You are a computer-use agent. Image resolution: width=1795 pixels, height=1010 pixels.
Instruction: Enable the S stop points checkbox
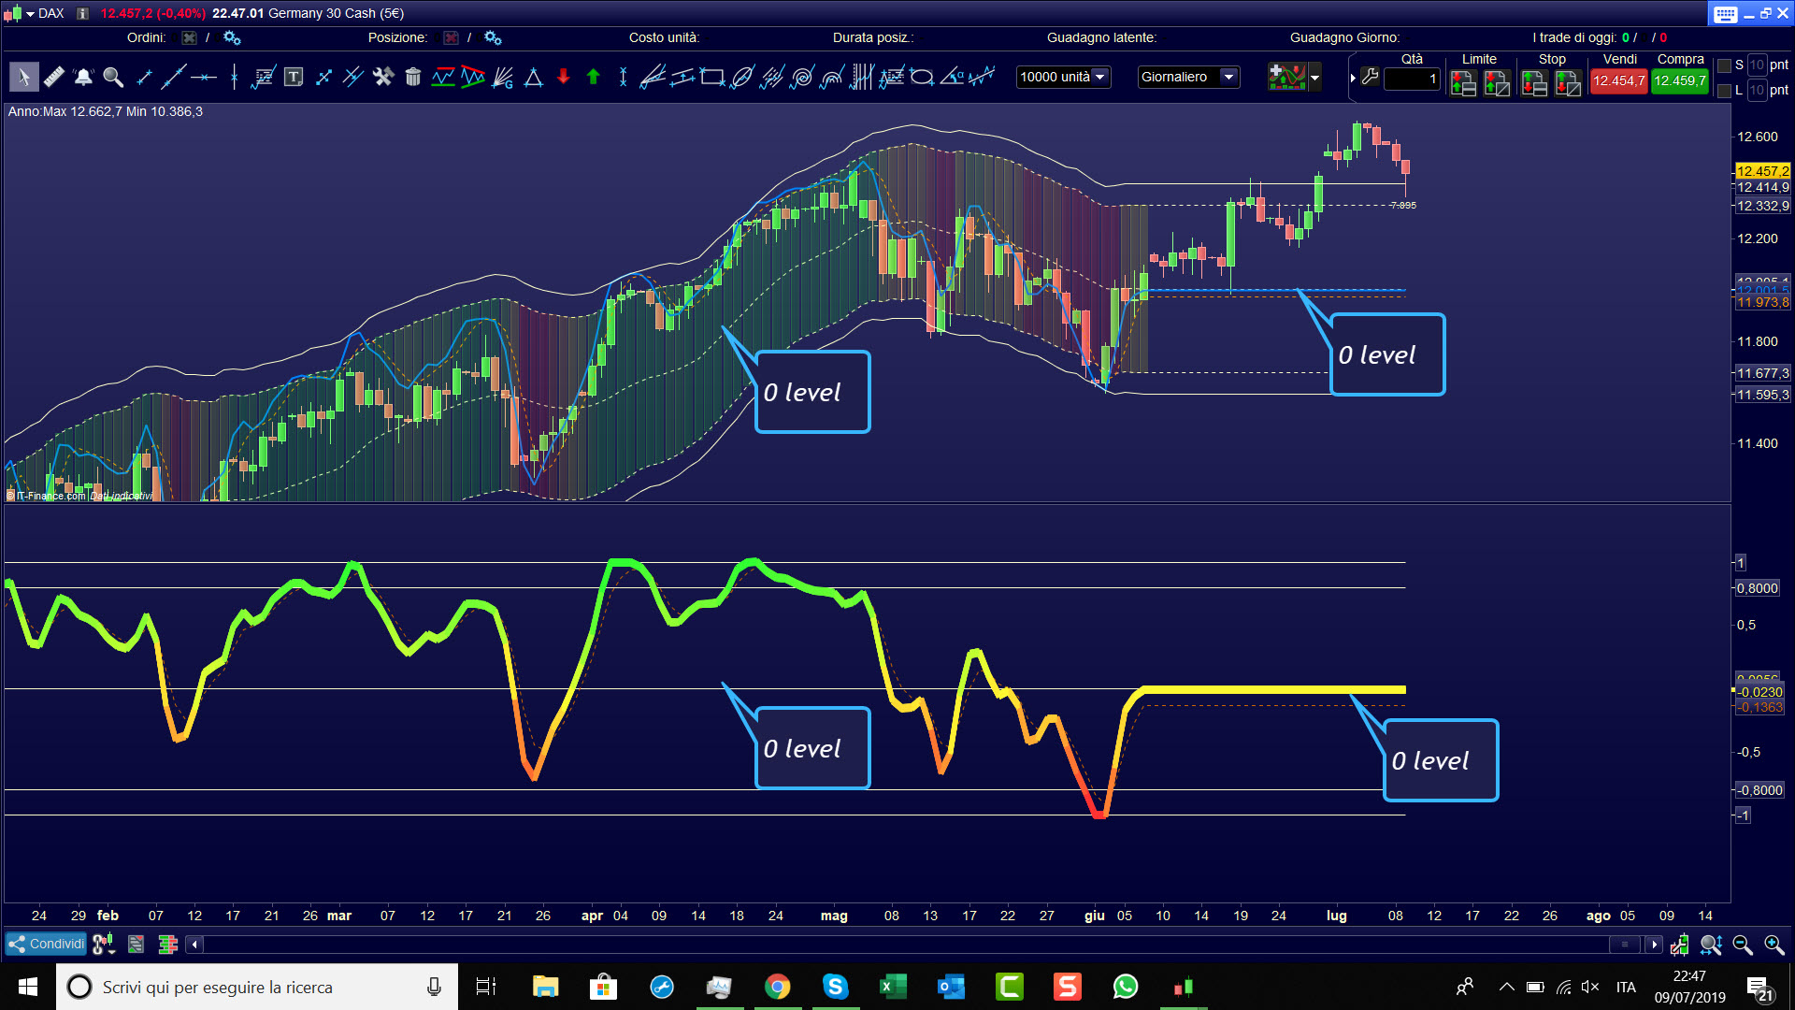pos(1725,65)
